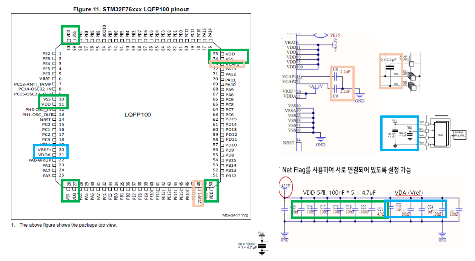This screenshot has width=475, height=261.
Task: Click the 'PE15' net label in the schematic
Action: tap(335, 35)
